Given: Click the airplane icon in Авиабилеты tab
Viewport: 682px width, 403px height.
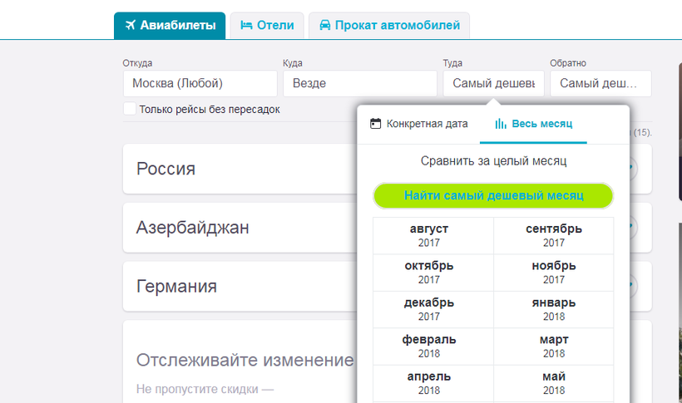Looking at the screenshot, I should pos(129,26).
